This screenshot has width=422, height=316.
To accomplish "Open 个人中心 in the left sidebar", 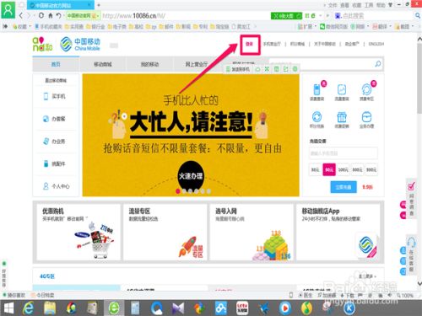I will coord(57,186).
